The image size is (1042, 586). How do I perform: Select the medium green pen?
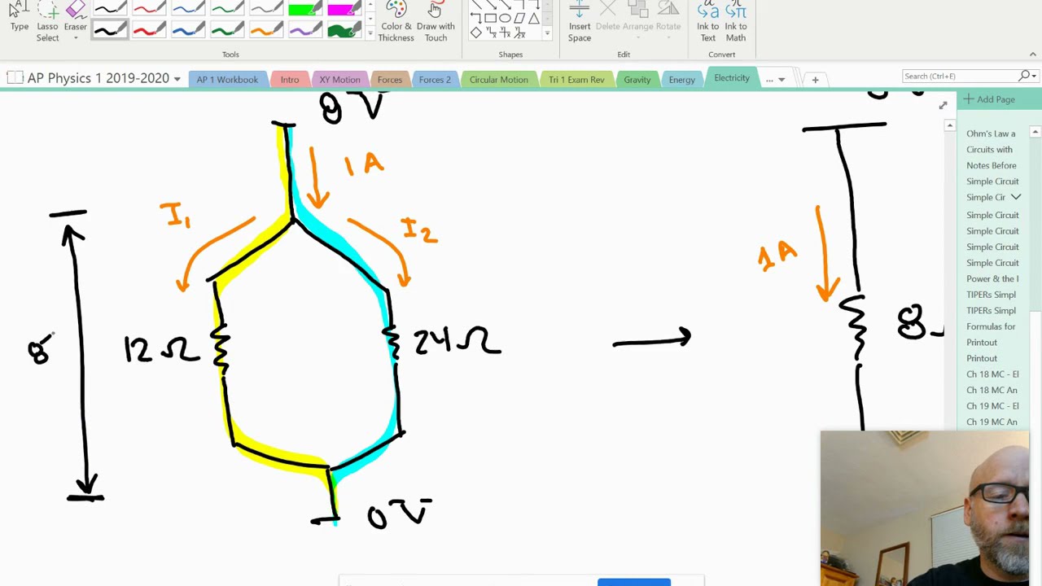click(x=226, y=31)
